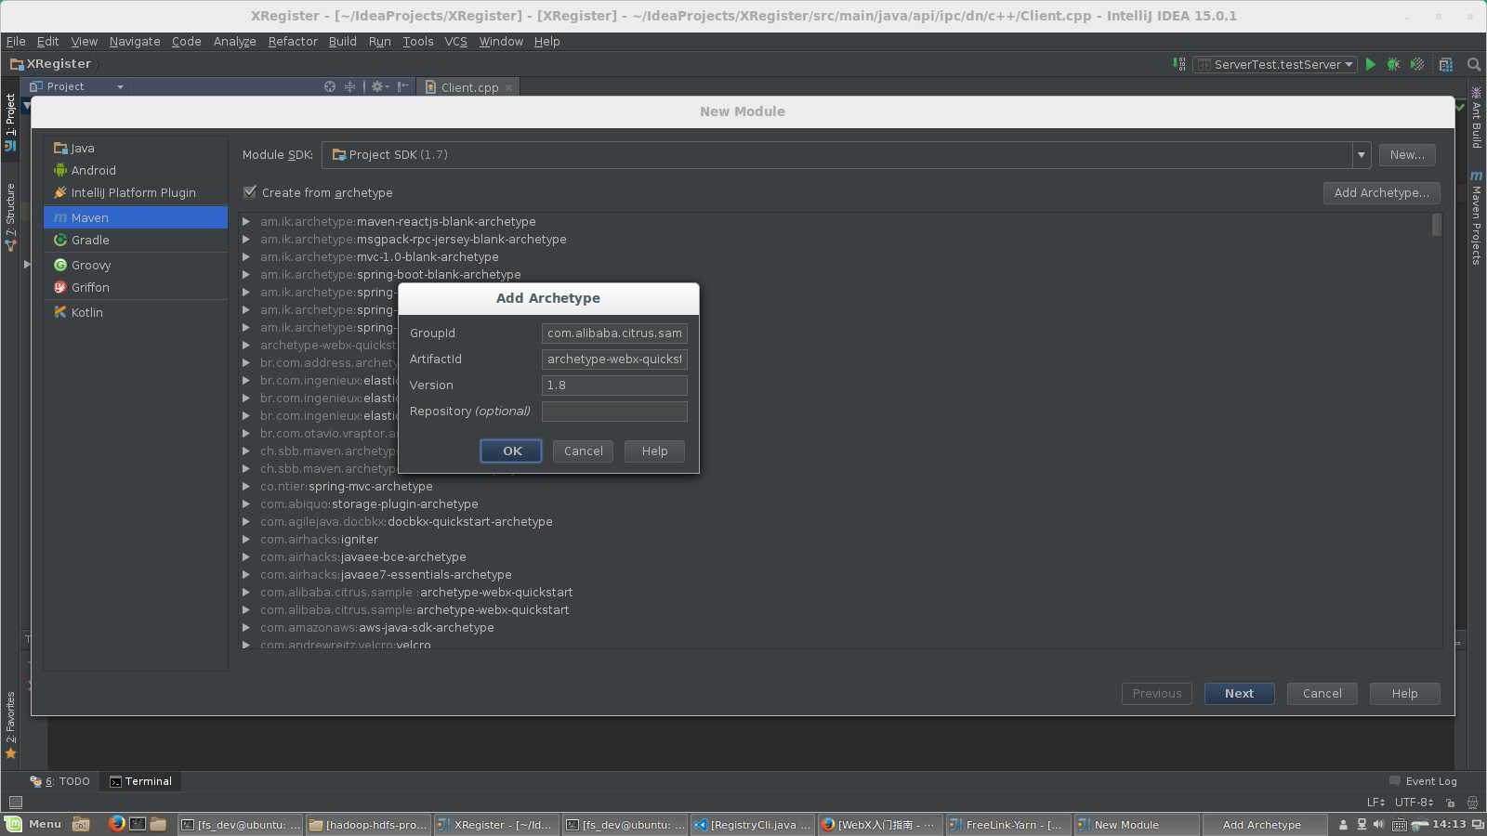The image size is (1487, 836).
Task: Click the Make Project binary icon
Action: pos(1179,64)
